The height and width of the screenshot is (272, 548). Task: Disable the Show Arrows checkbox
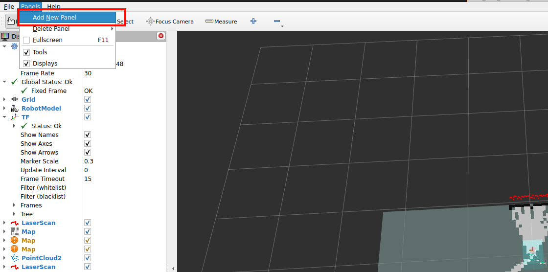click(x=88, y=153)
